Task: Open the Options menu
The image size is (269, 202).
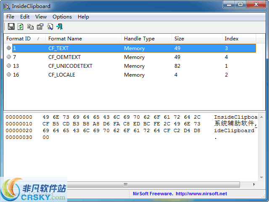Action: point(62,17)
